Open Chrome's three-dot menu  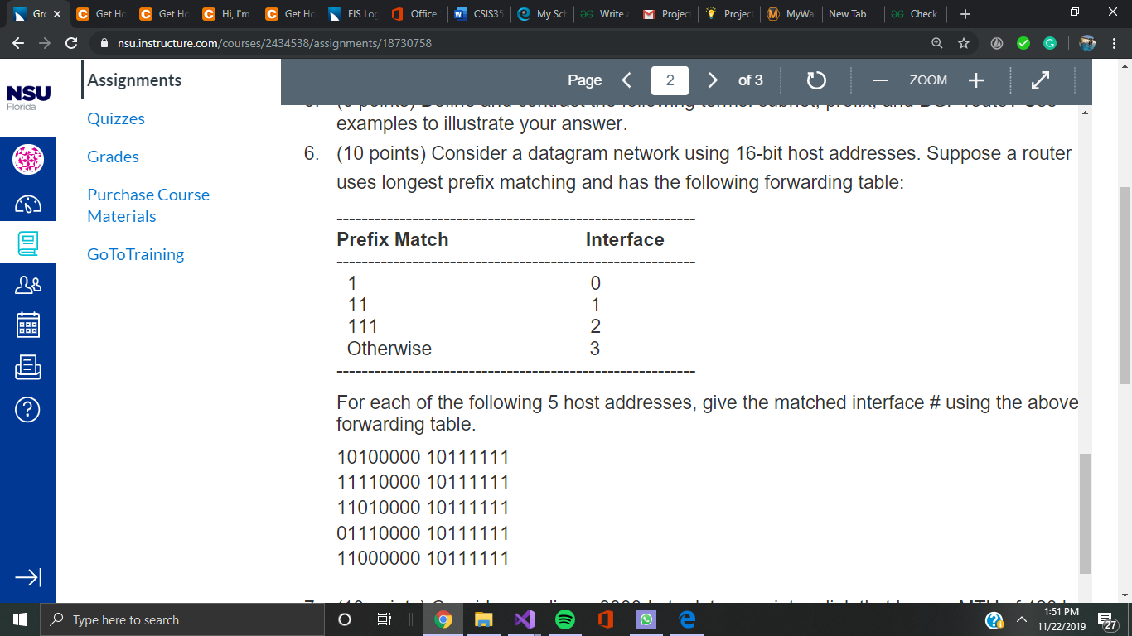[x=1115, y=42]
